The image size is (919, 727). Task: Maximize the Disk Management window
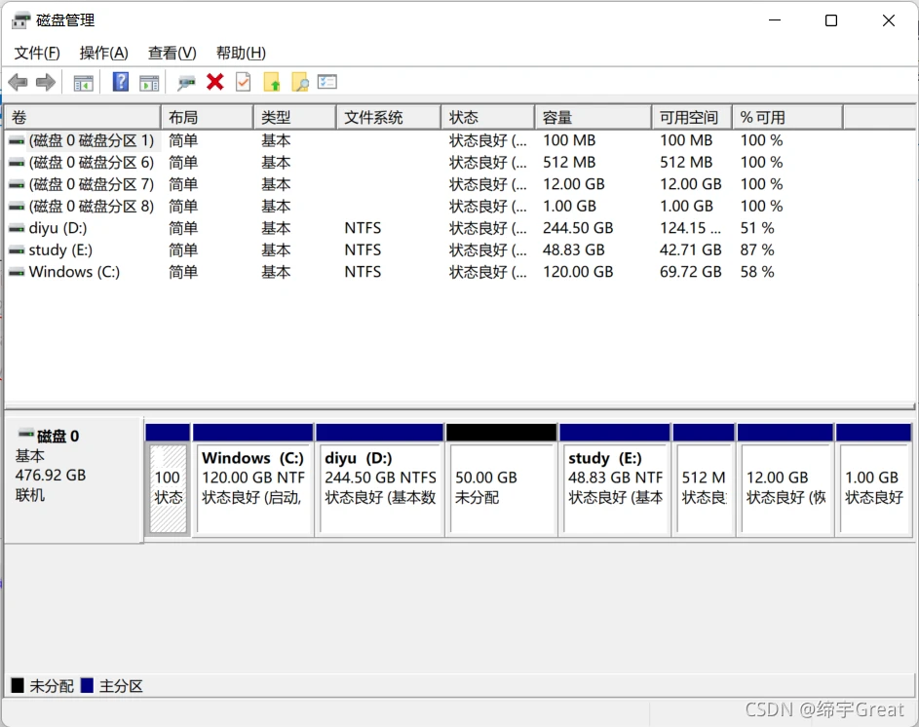831,20
